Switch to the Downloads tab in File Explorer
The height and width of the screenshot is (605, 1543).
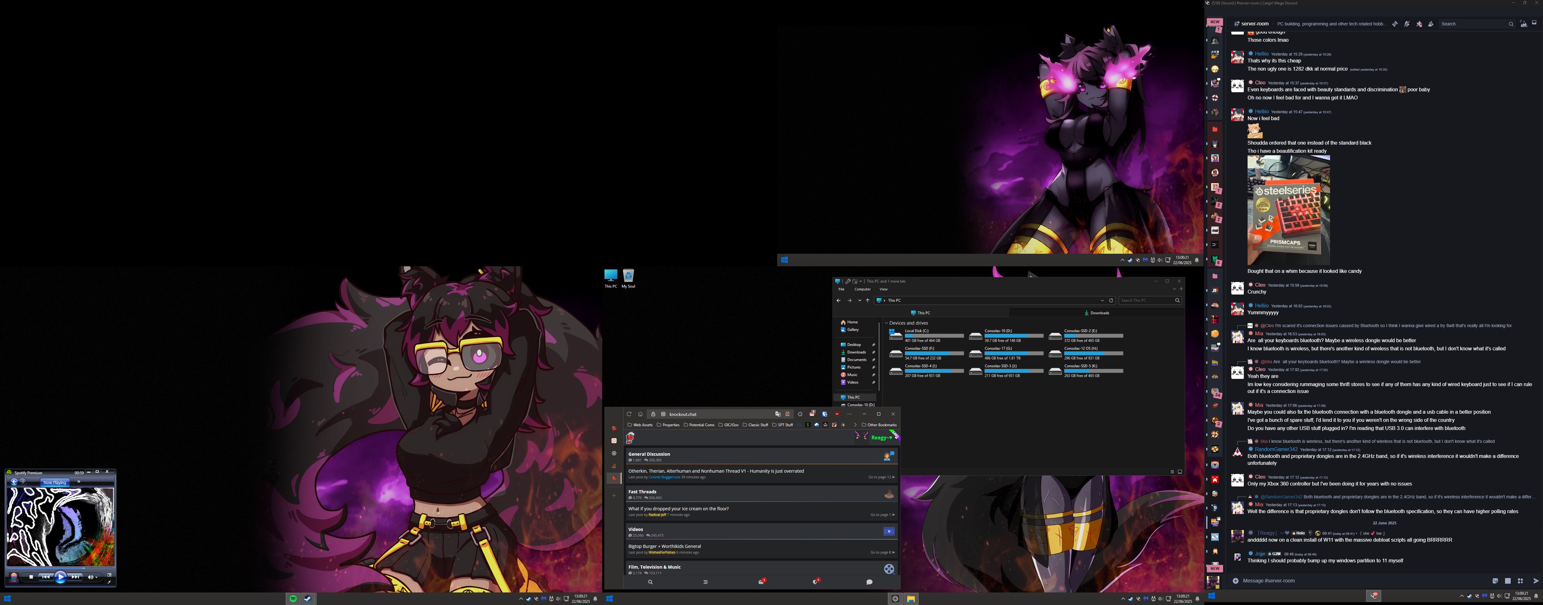tap(1097, 313)
